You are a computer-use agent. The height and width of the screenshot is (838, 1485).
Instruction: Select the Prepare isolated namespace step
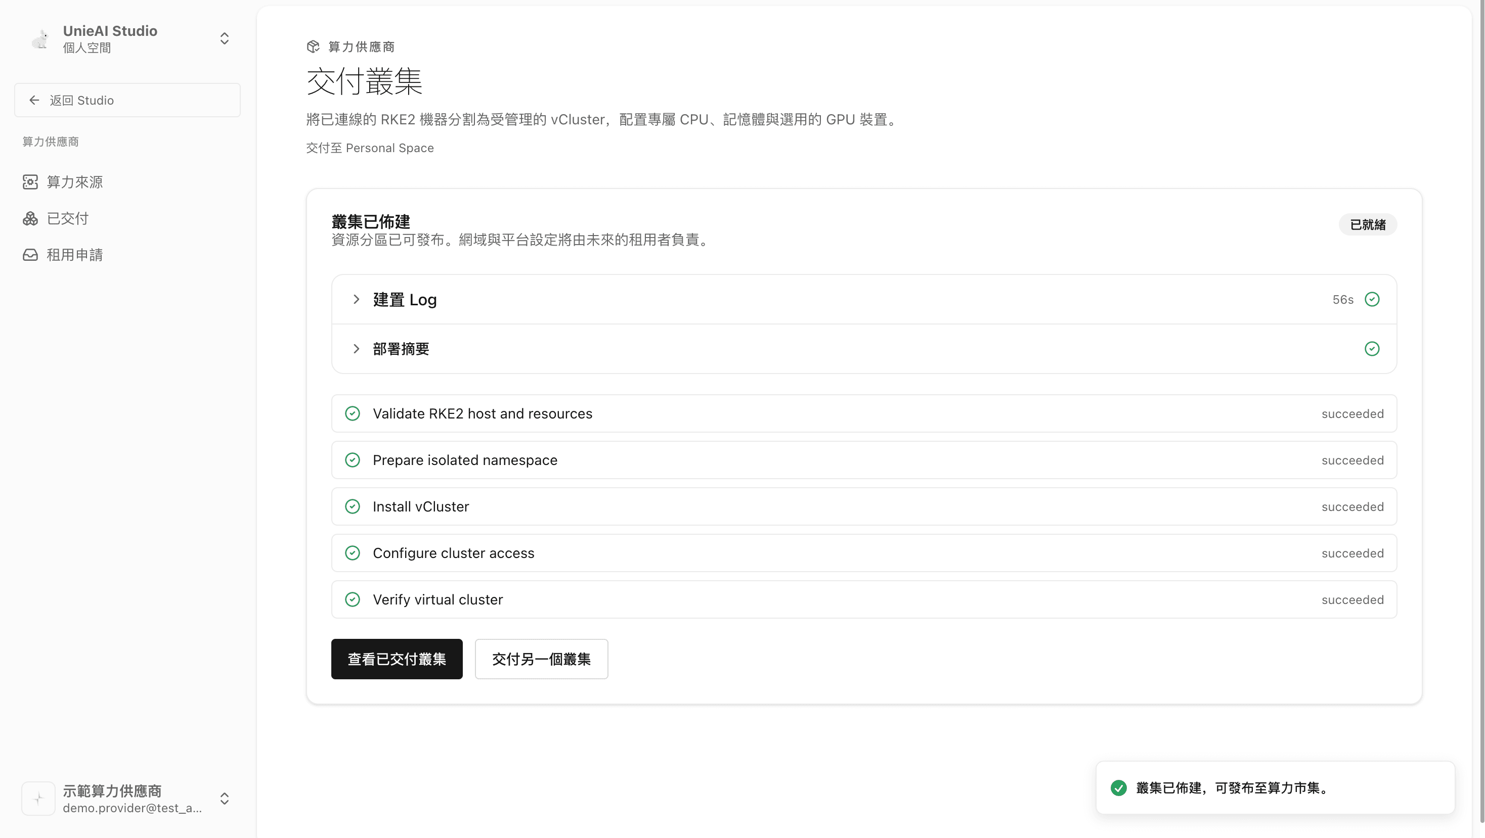point(863,460)
